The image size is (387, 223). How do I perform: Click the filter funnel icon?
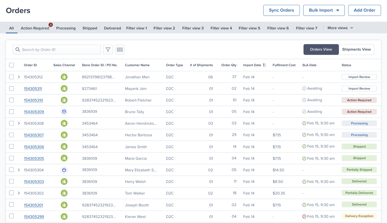tap(108, 49)
